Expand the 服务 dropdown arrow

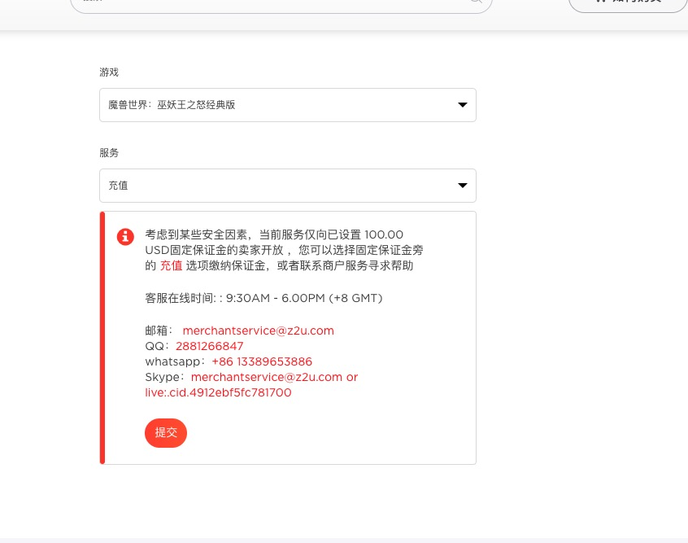tap(462, 186)
